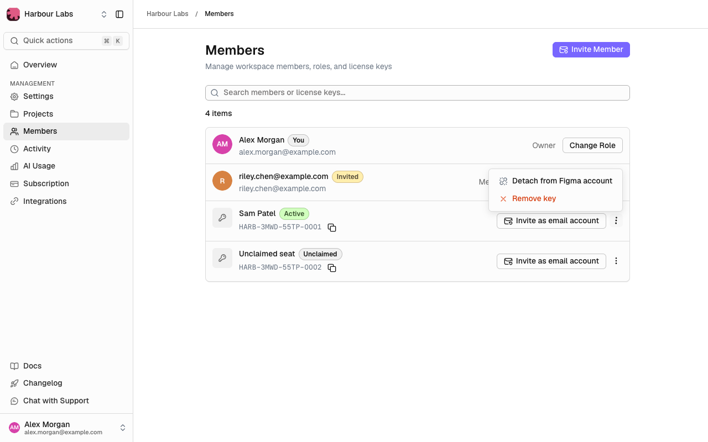The image size is (708, 442).
Task: Open Overview from the sidebar
Action: coord(66,65)
